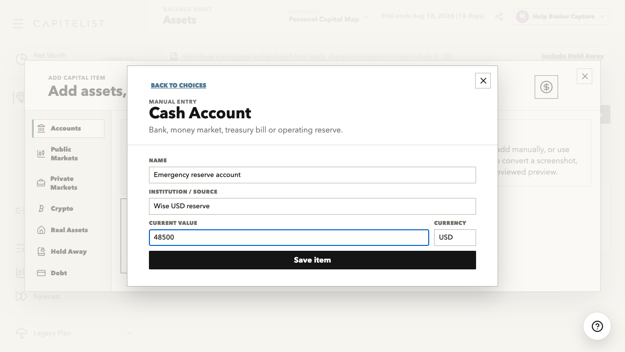Click the dollar currency circle icon

point(546,87)
